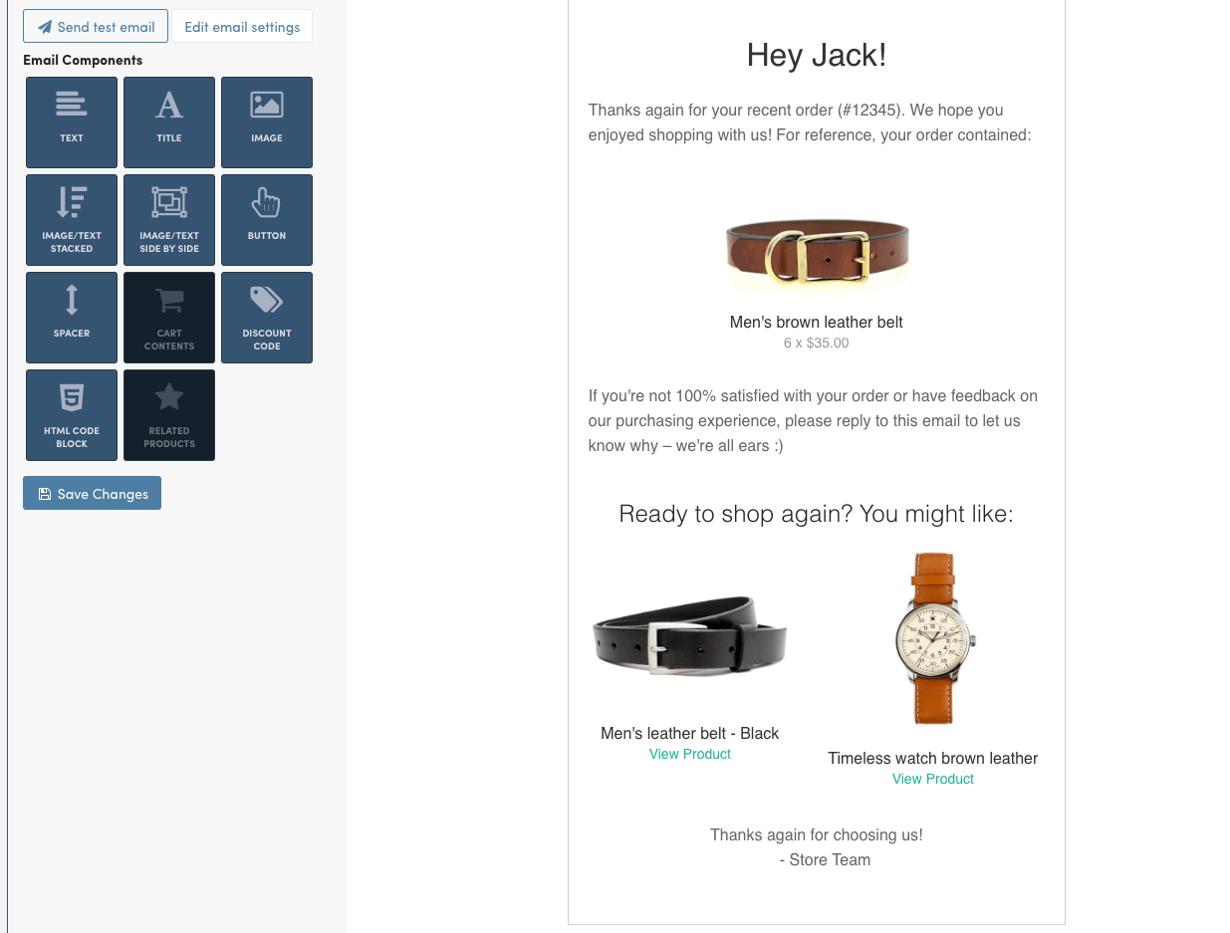
Task: Click the brown leather watch image
Action: (x=933, y=638)
